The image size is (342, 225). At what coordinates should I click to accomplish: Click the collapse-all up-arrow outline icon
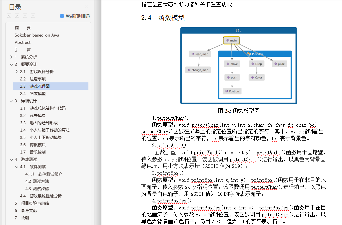coord(17,16)
